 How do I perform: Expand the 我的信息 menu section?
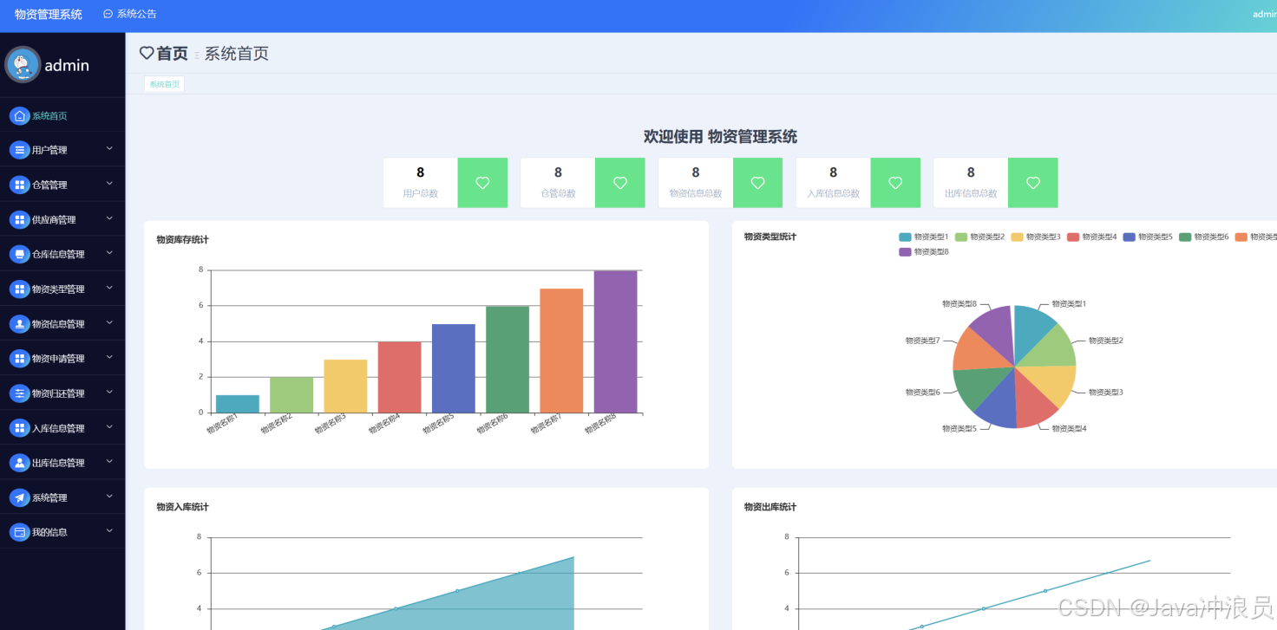point(111,531)
